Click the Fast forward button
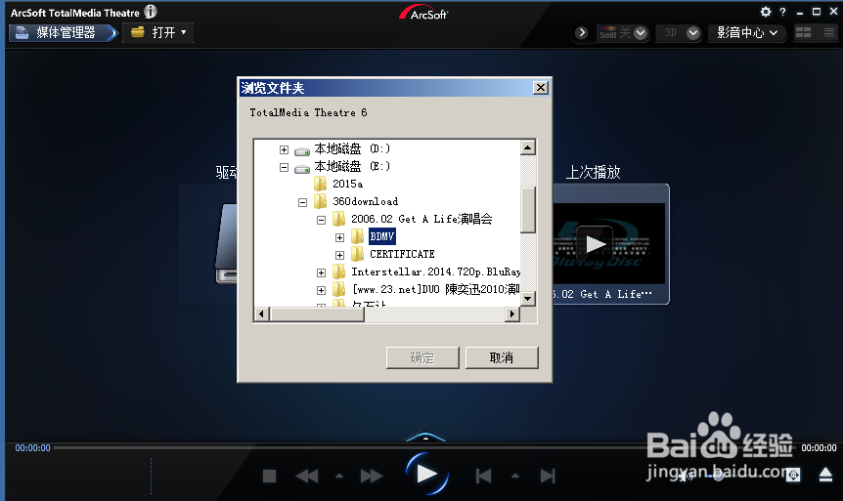The height and width of the screenshot is (501, 843). [372, 476]
